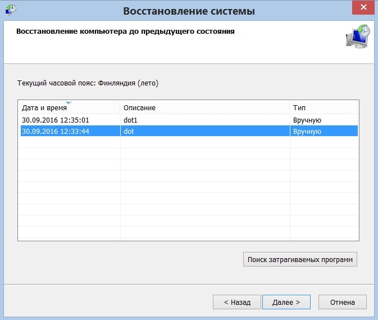Go back with the Назад button
The width and height of the screenshot is (378, 320).
tap(236, 302)
